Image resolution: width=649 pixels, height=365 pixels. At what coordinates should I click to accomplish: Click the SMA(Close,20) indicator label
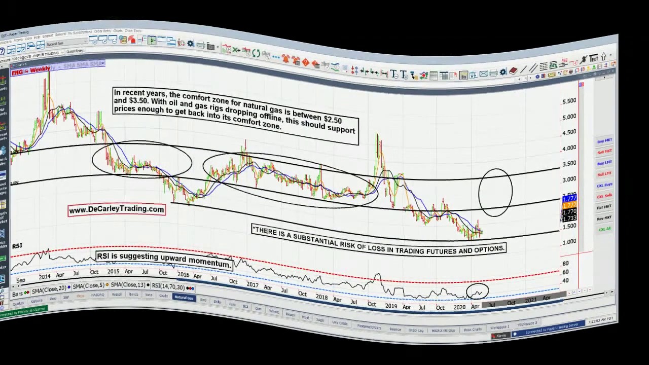[49, 289]
